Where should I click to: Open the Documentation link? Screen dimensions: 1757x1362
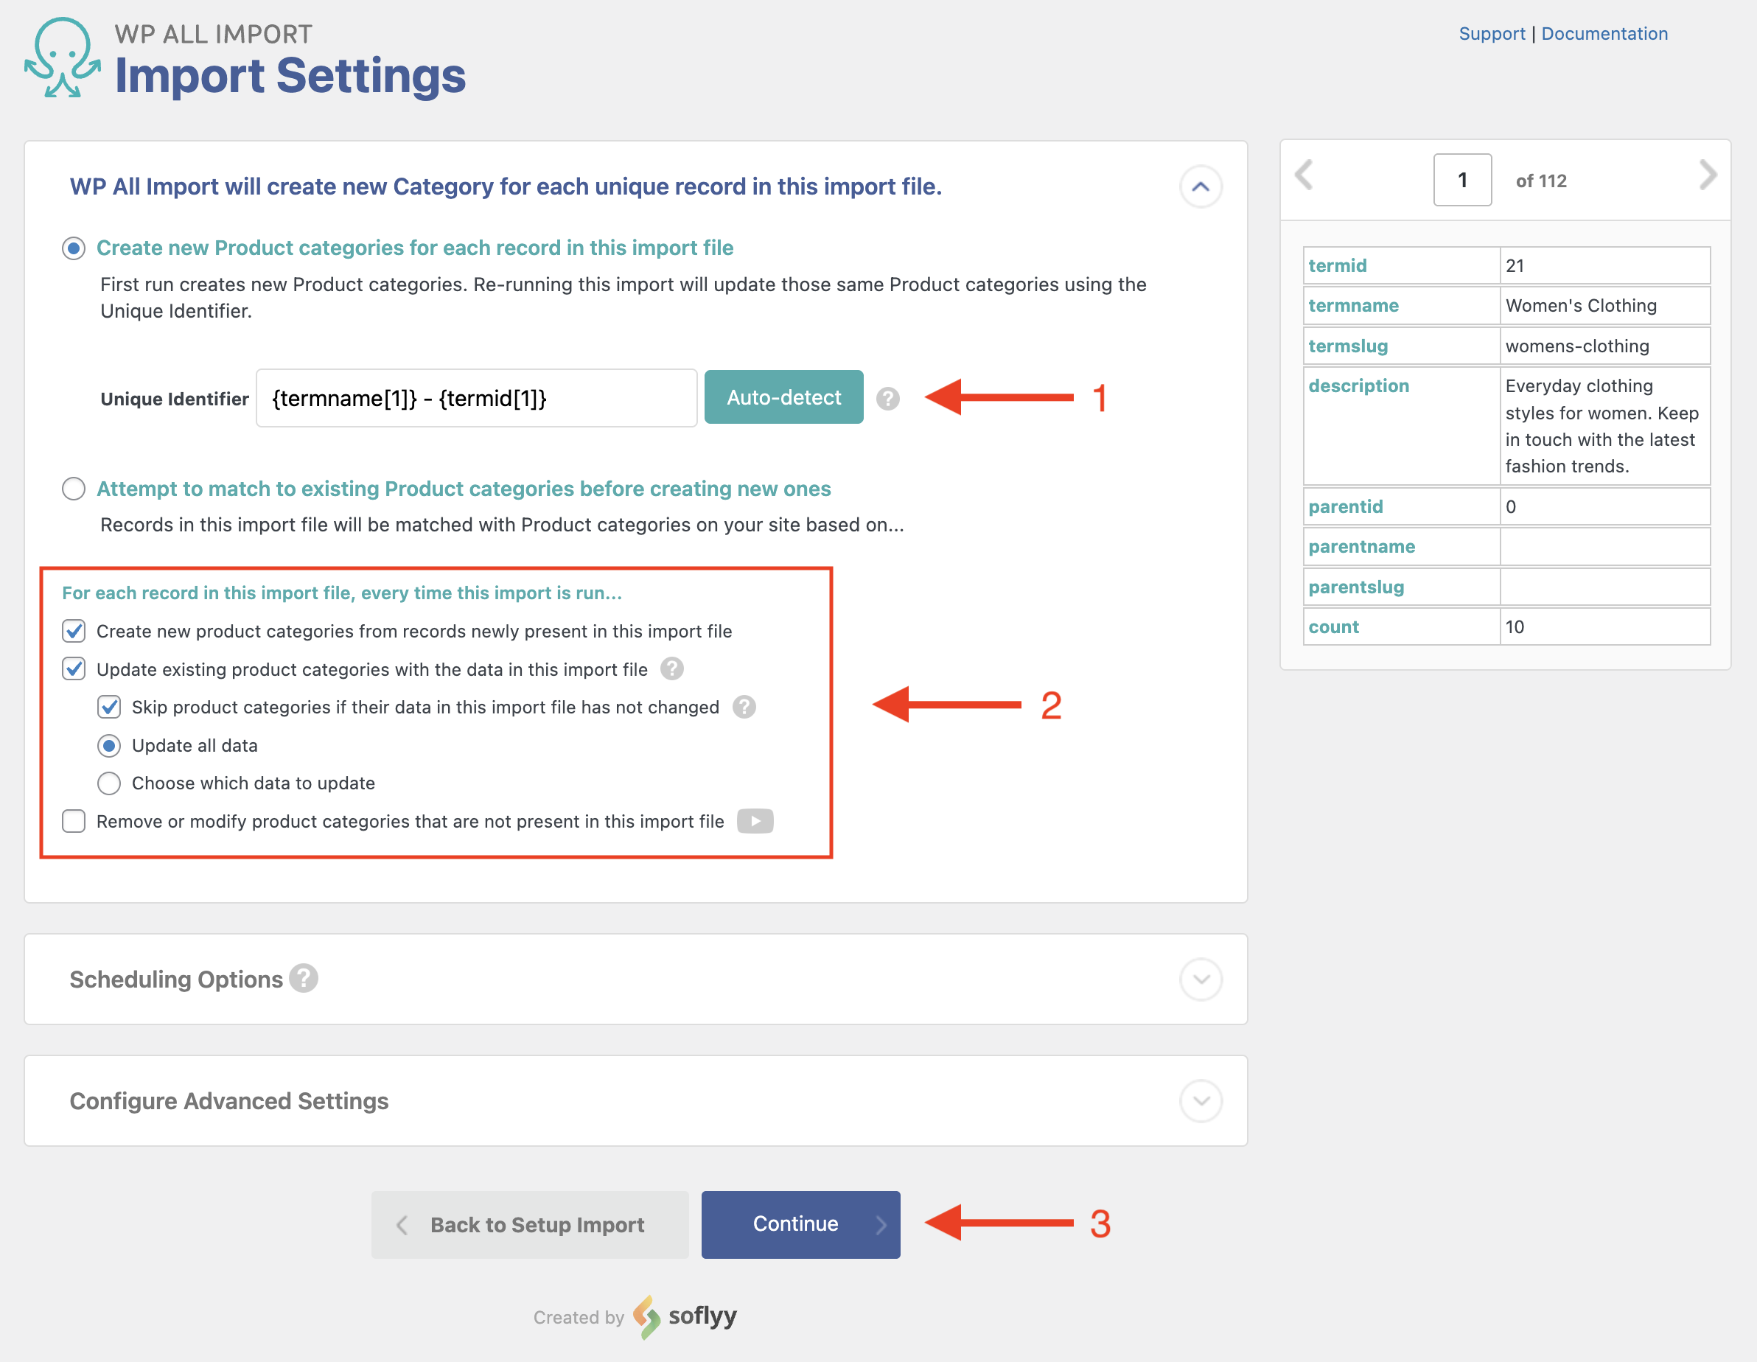pyautogui.click(x=1604, y=34)
